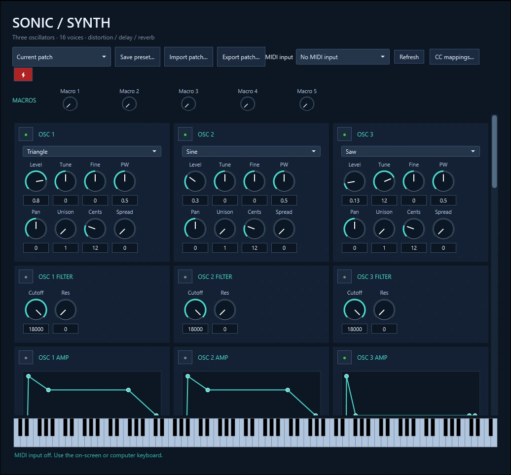
Task: Click the red panic lightning button
Action: pyautogui.click(x=23, y=75)
